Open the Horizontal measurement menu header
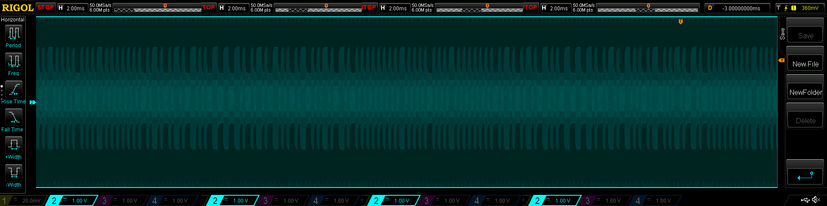The height and width of the screenshot is (206, 827). (x=13, y=20)
